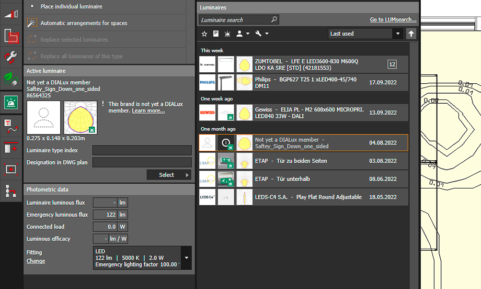Screen dimensions: 481x289
Task: Select the wrench maintenance tool in sidebar
Action: coord(12,57)
